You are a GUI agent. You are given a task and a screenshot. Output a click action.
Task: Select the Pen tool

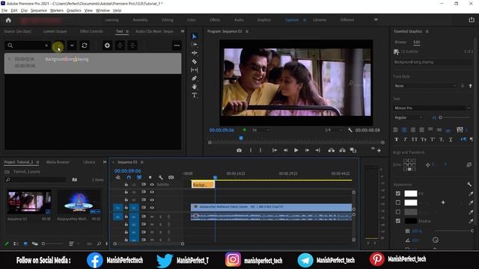[194, 78]
